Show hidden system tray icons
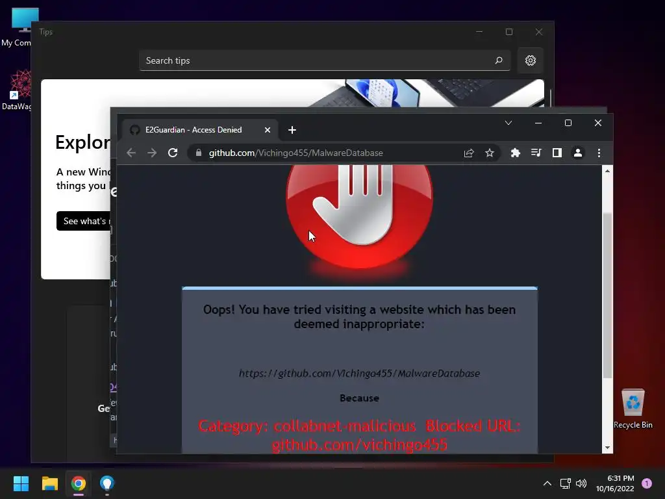This screenshot has width=665, height=499. click(x=547, y=483)
